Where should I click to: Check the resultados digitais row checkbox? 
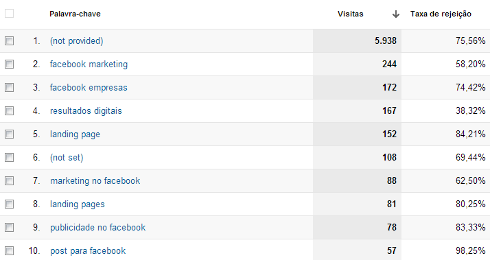click(x=10, y=110)
